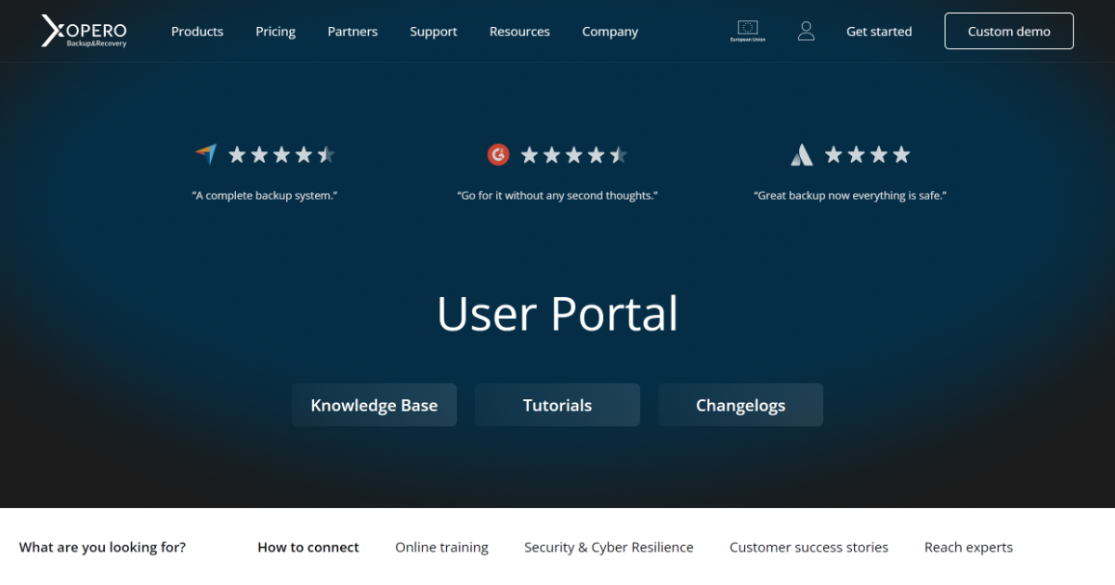Click the European Union flag icon

(x=748, y=30)
